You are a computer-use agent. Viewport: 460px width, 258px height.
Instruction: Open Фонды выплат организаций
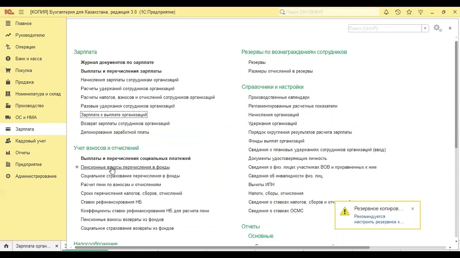pos(276,141)
